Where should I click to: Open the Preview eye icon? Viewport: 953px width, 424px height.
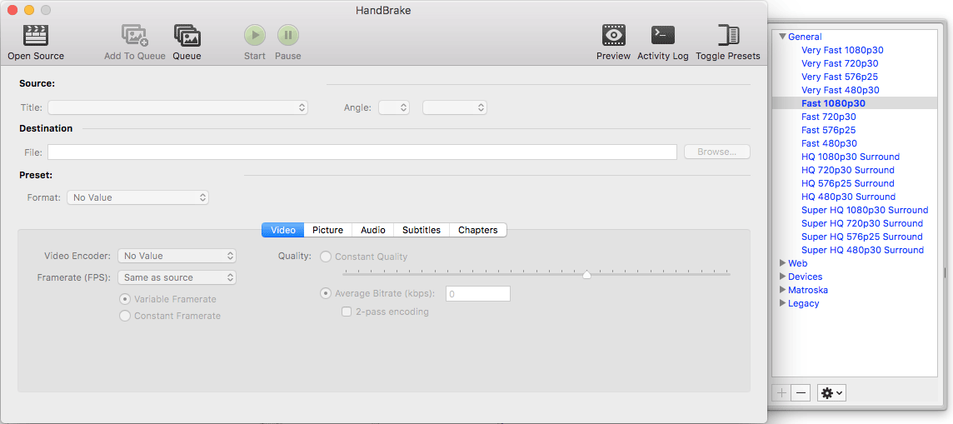tap(613, 35)
